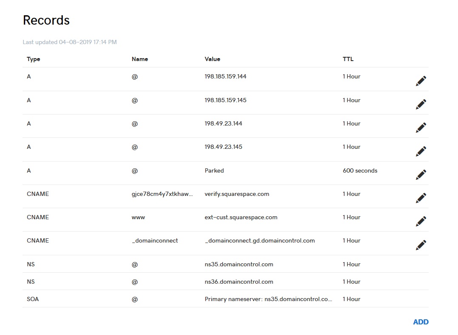Click the gjce78cm4y7xtkhaw... name cell
458x335 pixels.
click(162, 194)
